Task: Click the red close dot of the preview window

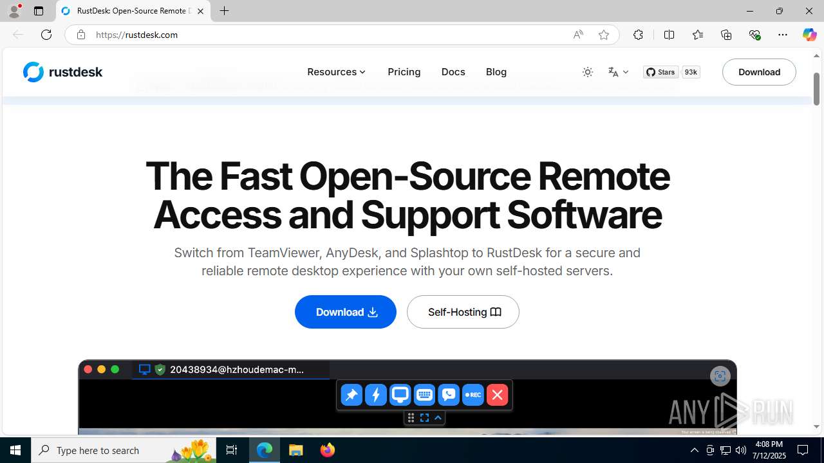Action: pyautogui.click(x=88, y=369)
